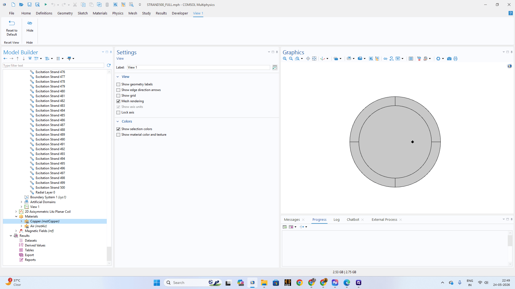
Task: Enable Show edge direction arrows checkbox
Action: click(x=118, y=90)
